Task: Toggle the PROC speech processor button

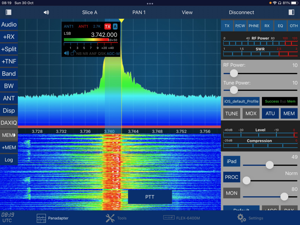Action: click(x=232, y=177)
